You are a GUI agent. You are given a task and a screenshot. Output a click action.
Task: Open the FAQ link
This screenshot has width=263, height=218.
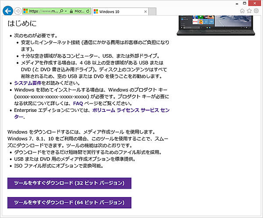78,104
